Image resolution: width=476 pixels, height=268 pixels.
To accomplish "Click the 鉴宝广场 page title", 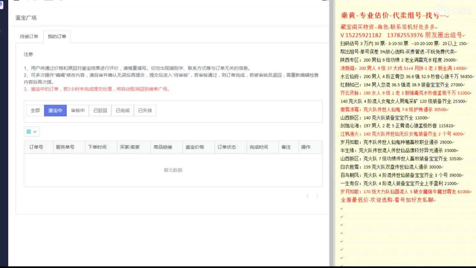I will (x=26, y=18).
